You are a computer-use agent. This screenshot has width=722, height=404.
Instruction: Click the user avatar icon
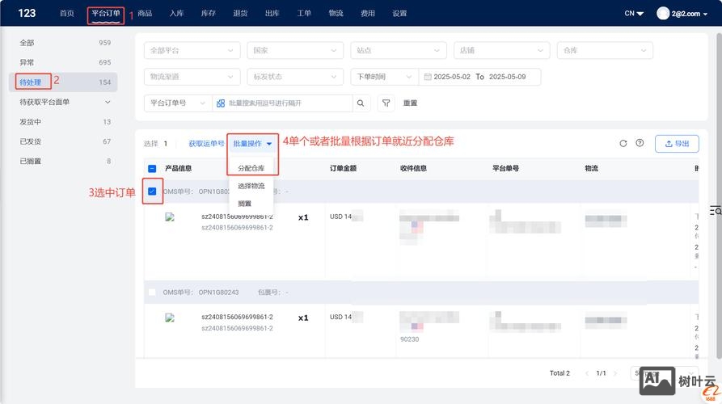pos(663,14)
